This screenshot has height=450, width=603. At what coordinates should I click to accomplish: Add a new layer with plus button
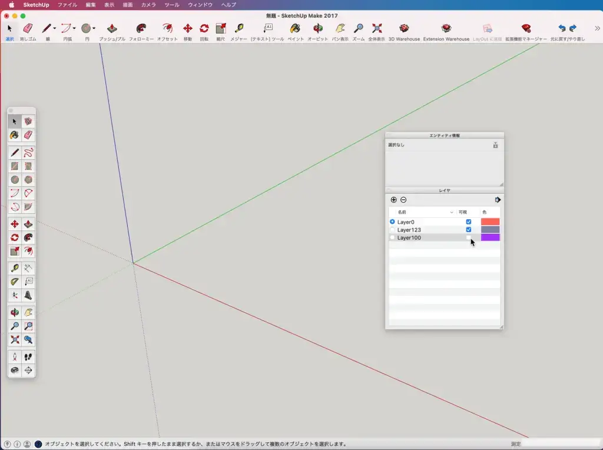[x=393, y=200]
